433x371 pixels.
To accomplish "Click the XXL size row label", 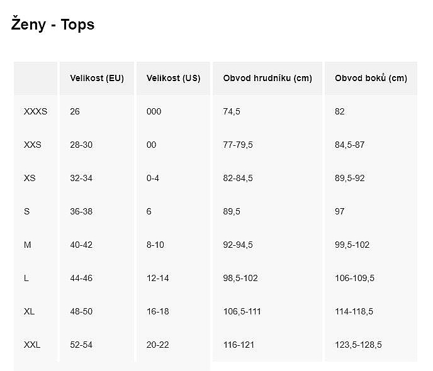I will (32, 345).
